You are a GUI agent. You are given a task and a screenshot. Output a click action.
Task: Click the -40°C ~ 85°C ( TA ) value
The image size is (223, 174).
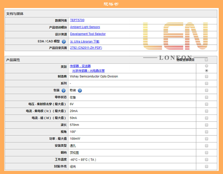click(x=83, y=160)
